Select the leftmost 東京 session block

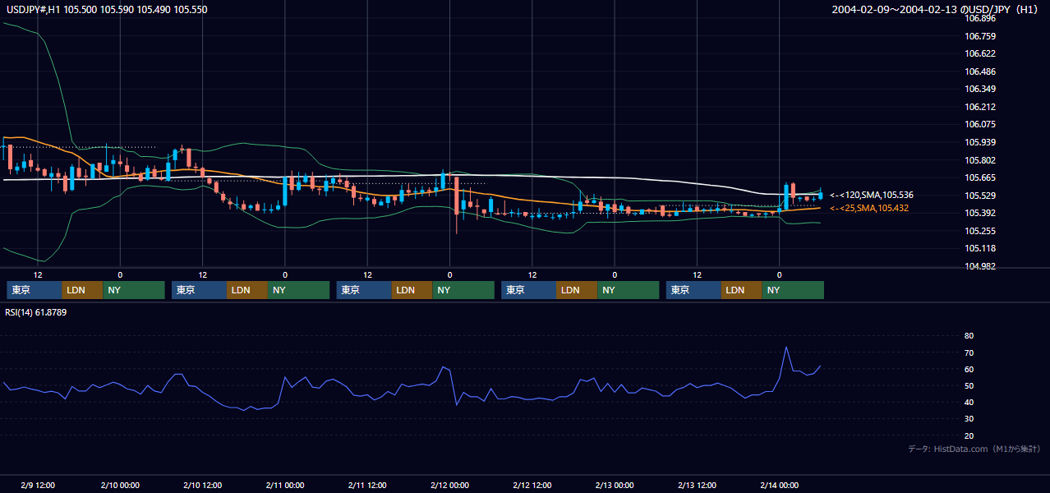click(x=35, y=290)
